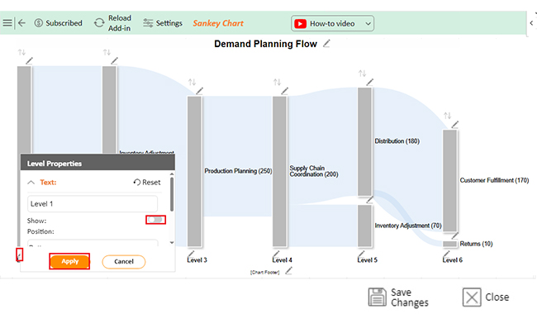Click sort arrows above the second level bar
Image resolution: width=537 pixels, height=314 pixels.
coord(107,52)
